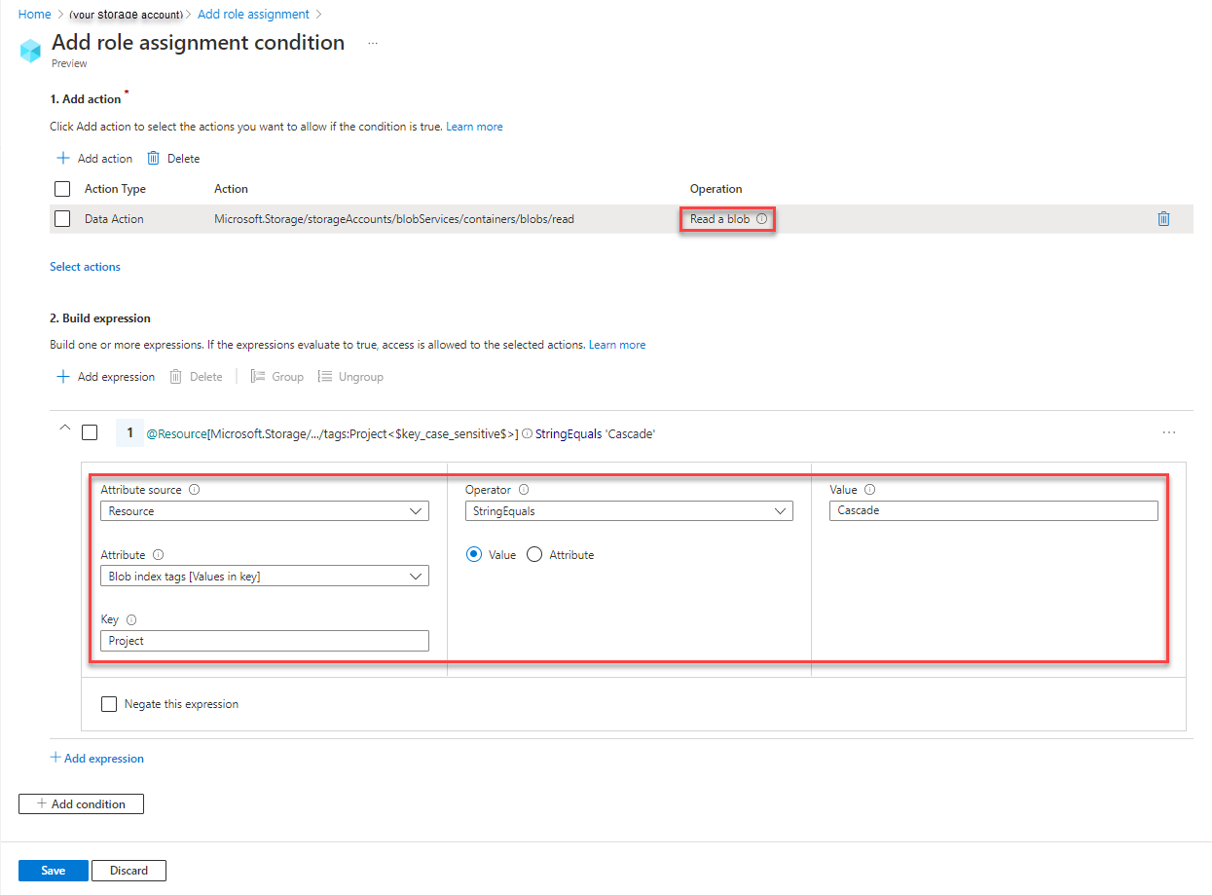Click the Action column header
This screenshot has width=1212, height=895.
[x=231, y=189]
